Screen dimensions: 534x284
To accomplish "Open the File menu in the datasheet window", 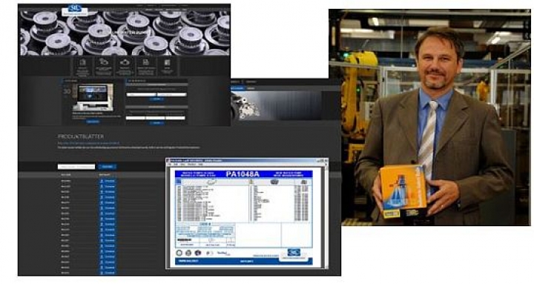I will [169, 164].
